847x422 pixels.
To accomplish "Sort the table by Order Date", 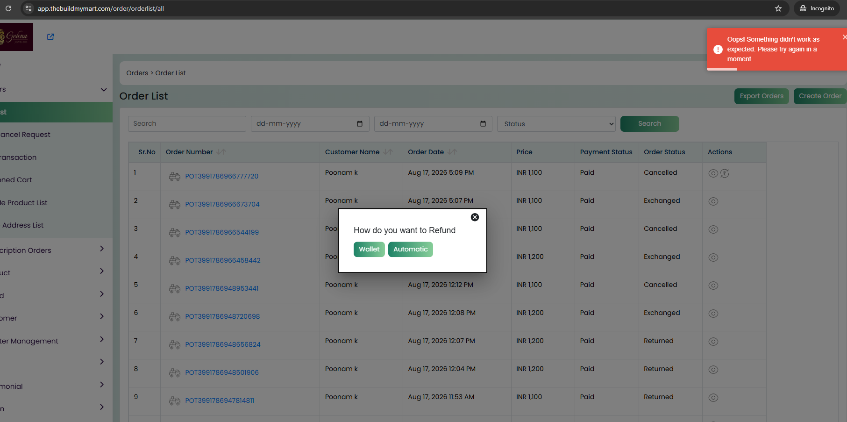I will coord(452,152).
